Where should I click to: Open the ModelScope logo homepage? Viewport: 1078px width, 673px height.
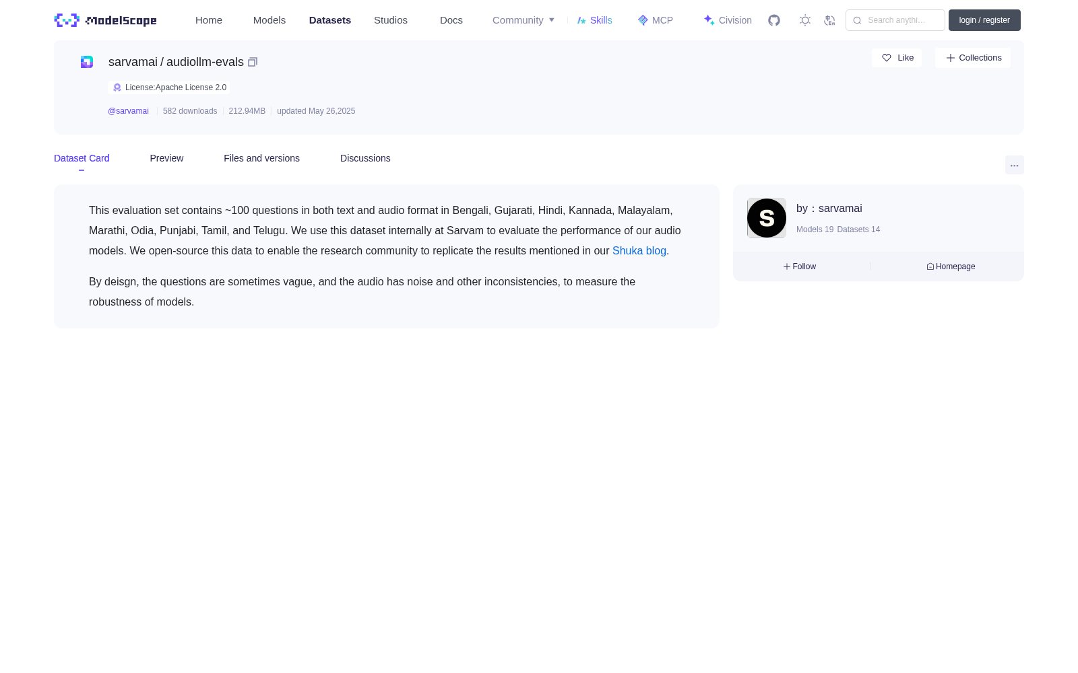(105, 20)
